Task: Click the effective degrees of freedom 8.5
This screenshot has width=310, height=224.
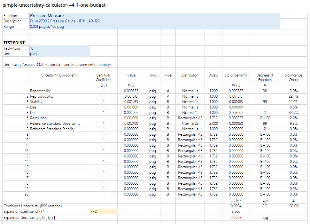Action: click(x=265, y=206)
